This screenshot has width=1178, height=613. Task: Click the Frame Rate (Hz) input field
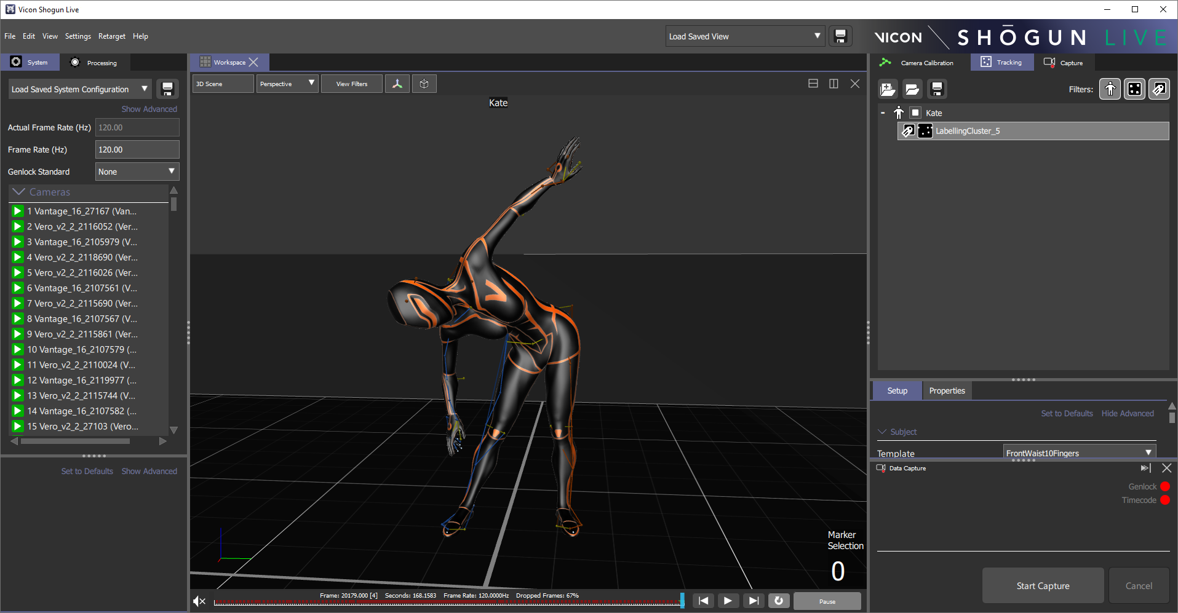pyautogui.click(x=137, y=149)
